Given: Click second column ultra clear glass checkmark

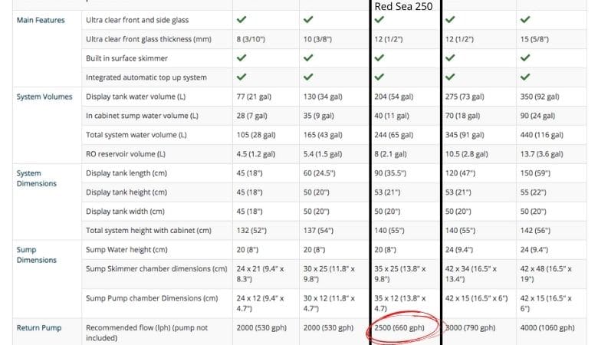Looking at the screenshot, I should click(x=308, y=19).
